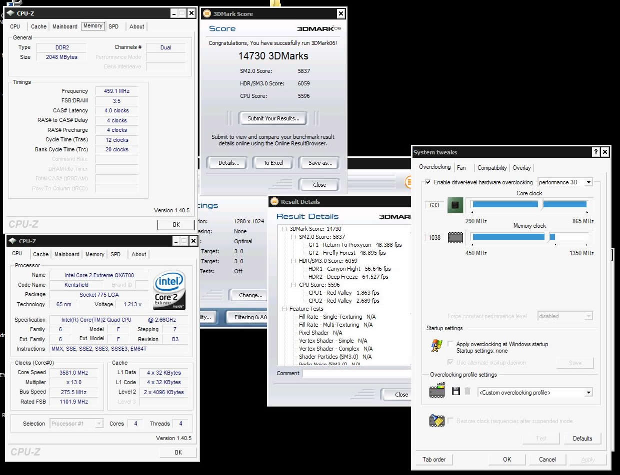The height and width of the screenshot is (475, 620).
Task: Open the Force constant performance level dropdown
Action: pyautogui.click(x=588, y=316)
